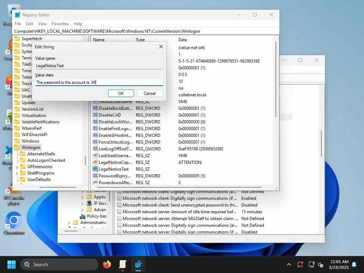
Task: Click the ForceUnlockLog... DWORD value icon
Action: [95, 142]
